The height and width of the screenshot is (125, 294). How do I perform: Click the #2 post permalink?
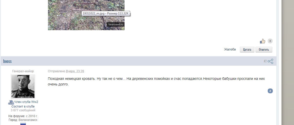pyautogui.click(x=265, y=61)
